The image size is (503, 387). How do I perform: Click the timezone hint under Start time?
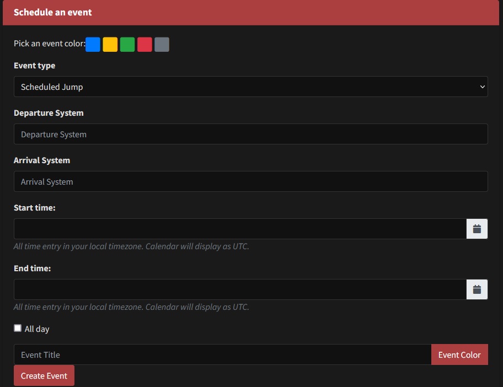(x=131, y=246)
